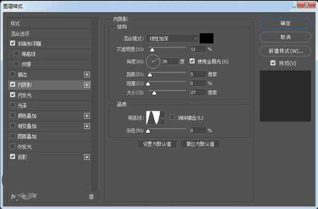The width and height of the screenshot is (318, 209).
Task: Click the 大小 value field
Action: pos(198,92)
